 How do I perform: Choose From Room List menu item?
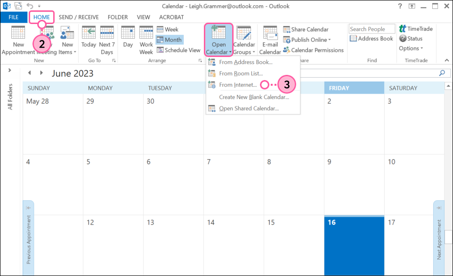253,73
